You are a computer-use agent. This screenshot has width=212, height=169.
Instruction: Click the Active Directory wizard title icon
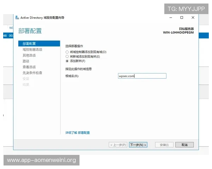click(17, 18)
